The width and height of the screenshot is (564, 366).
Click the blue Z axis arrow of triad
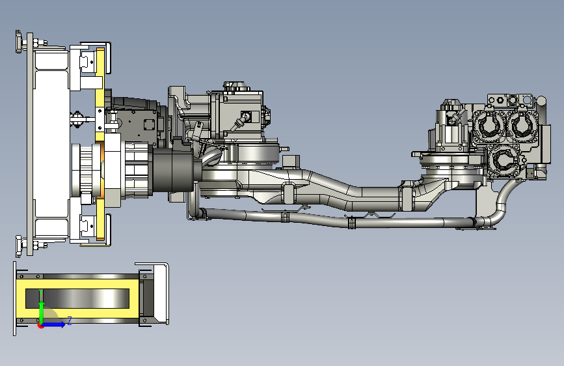pos(55,324)
